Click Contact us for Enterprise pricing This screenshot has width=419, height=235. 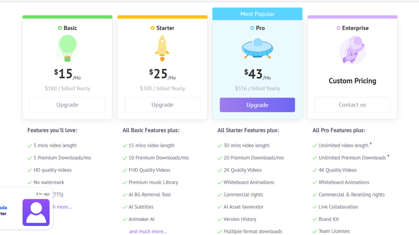point(352,105)
